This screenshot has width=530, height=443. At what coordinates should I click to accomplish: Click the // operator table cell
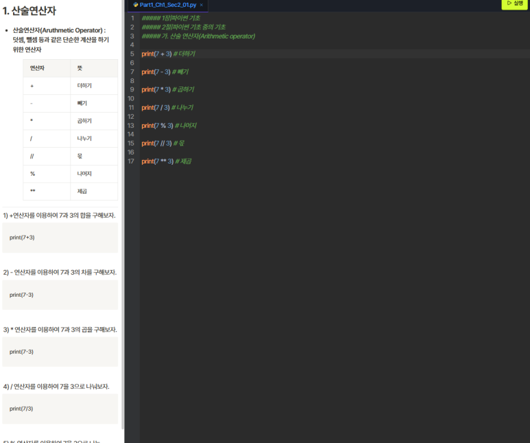pyautogui.click(x=47, y=156)
